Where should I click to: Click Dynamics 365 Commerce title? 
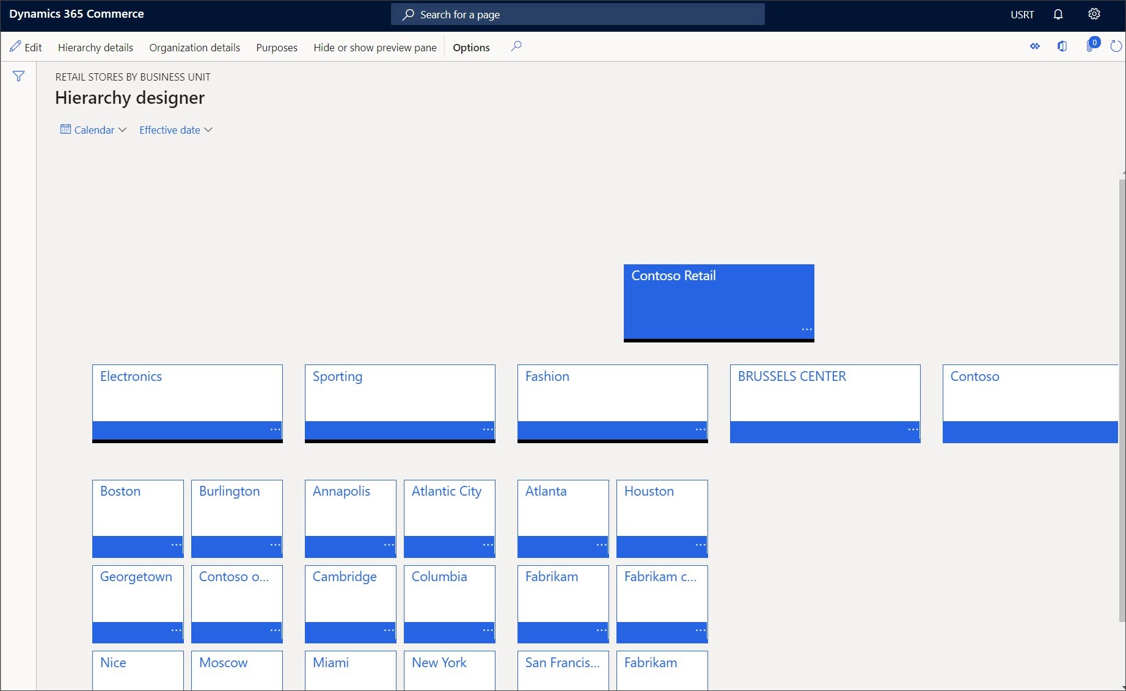pos(76,14)
